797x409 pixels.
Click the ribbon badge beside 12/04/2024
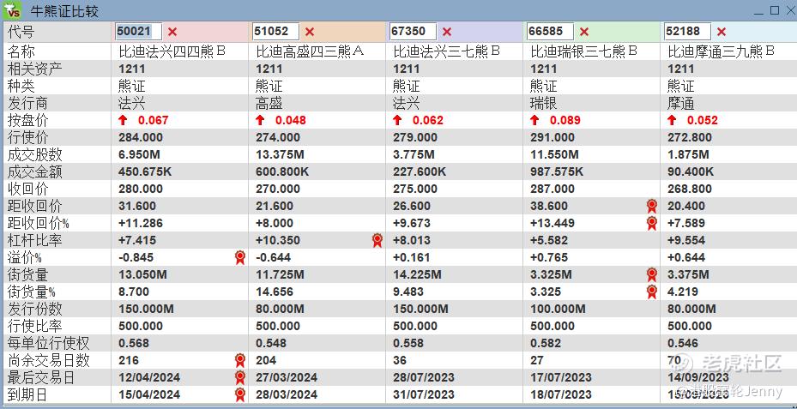point(240,377)
